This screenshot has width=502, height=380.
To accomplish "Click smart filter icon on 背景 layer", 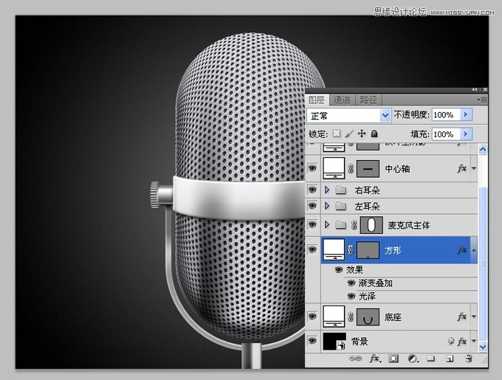I will pos(450,342).
